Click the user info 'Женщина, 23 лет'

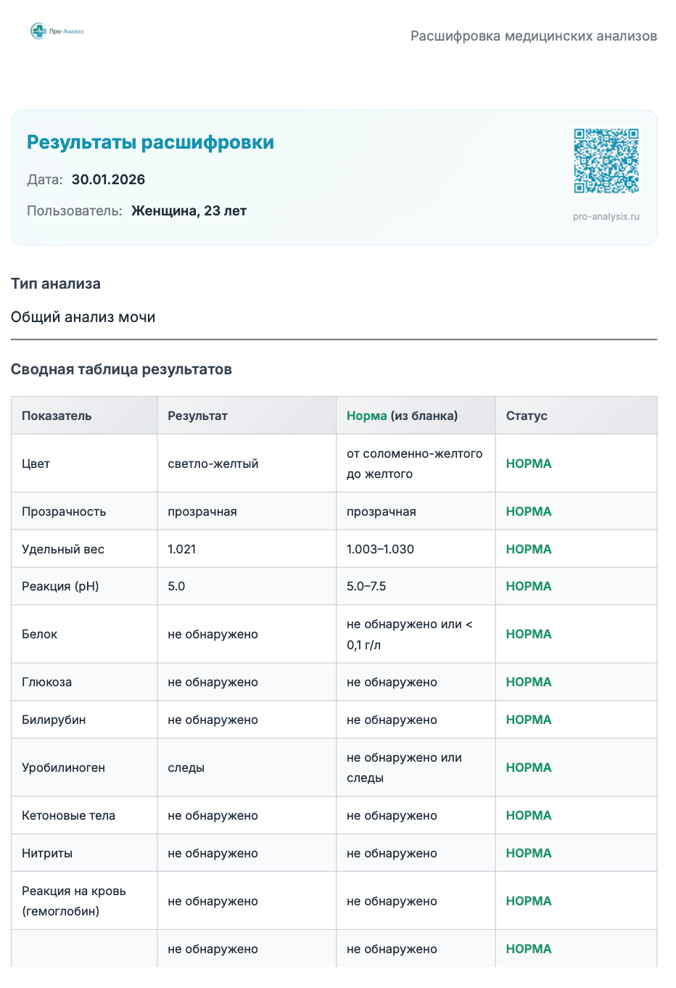click(x=189, y=211)
